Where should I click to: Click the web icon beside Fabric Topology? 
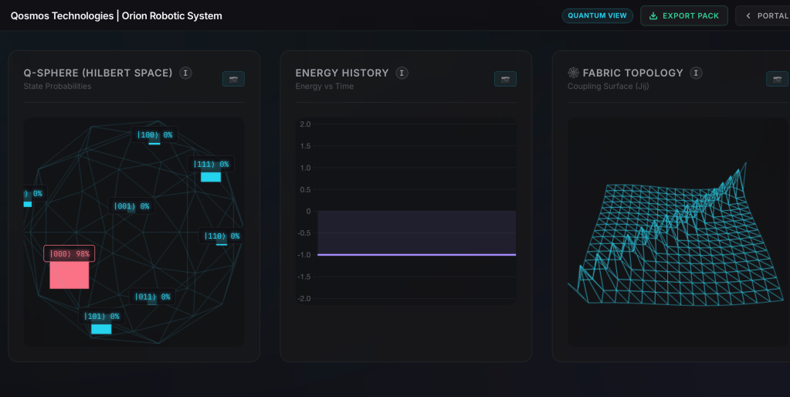[x=573, y=73]
